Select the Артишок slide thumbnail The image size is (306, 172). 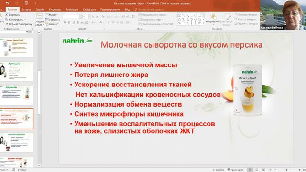tap(16, 71)
